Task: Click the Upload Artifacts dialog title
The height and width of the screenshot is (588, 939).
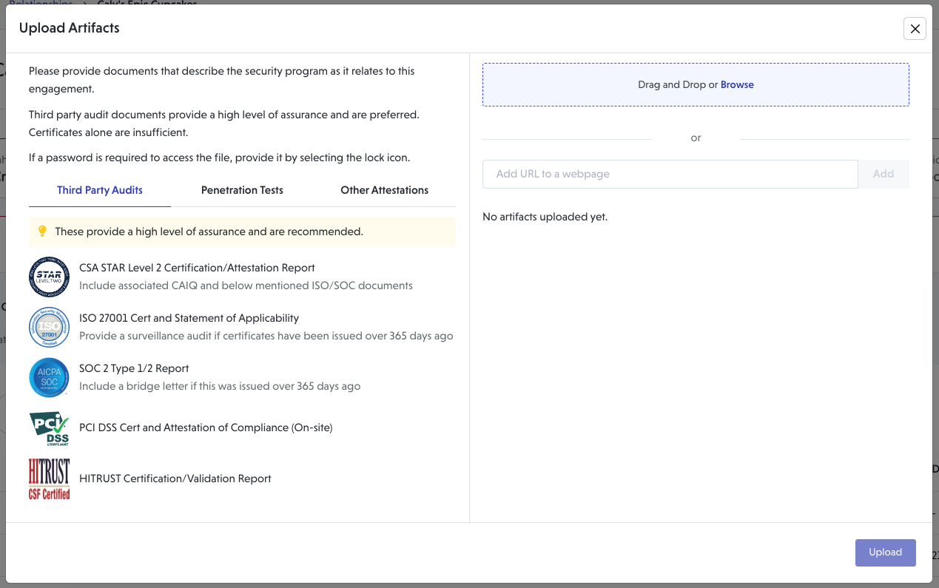Action: click(x=69, y=28)
